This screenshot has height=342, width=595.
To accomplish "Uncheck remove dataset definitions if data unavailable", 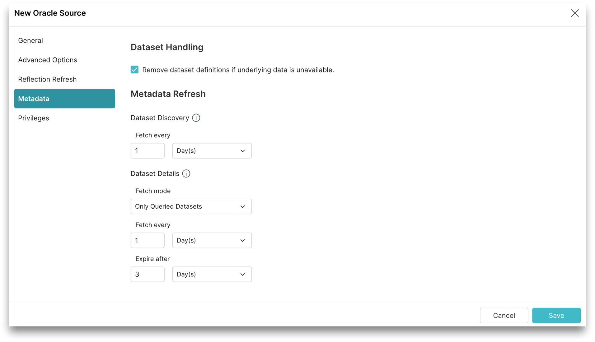I will [134, 70].
